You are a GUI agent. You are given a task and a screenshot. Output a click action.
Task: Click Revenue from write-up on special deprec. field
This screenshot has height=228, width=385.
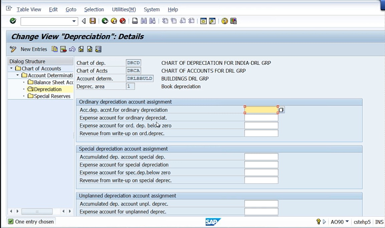(261, 180)
